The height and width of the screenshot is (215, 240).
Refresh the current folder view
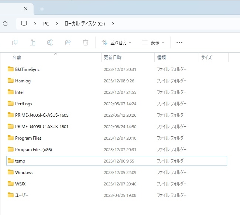coord(5,24)
